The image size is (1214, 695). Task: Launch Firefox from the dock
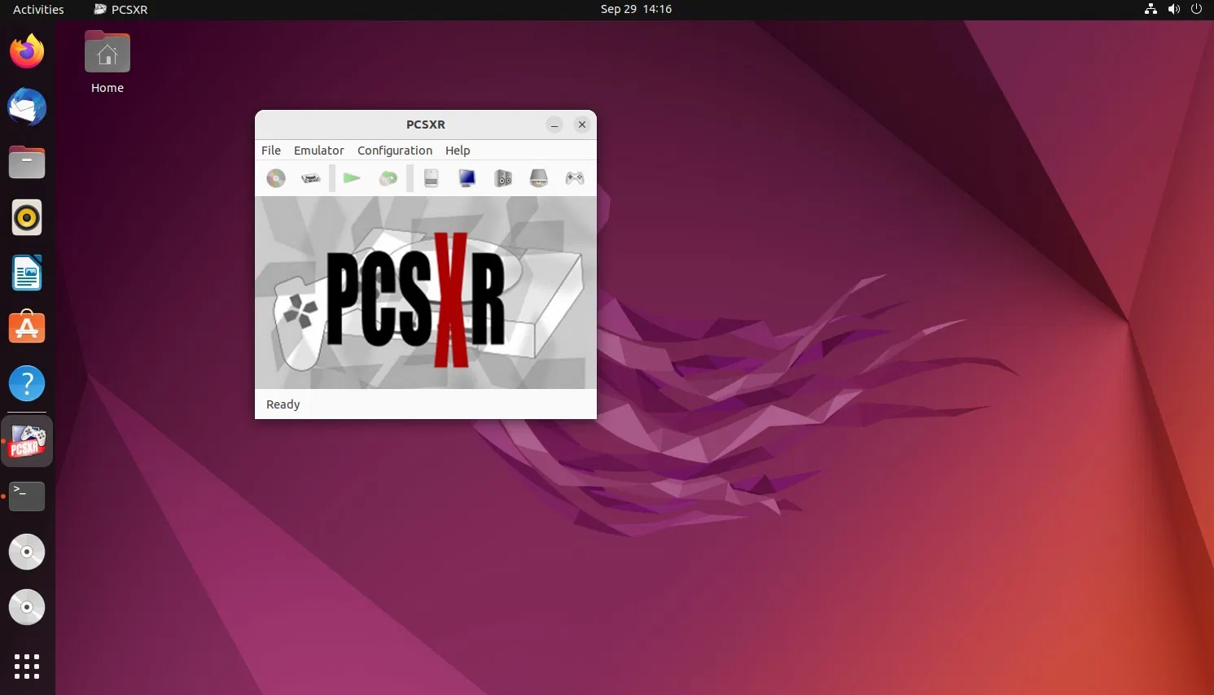point(27,50)
